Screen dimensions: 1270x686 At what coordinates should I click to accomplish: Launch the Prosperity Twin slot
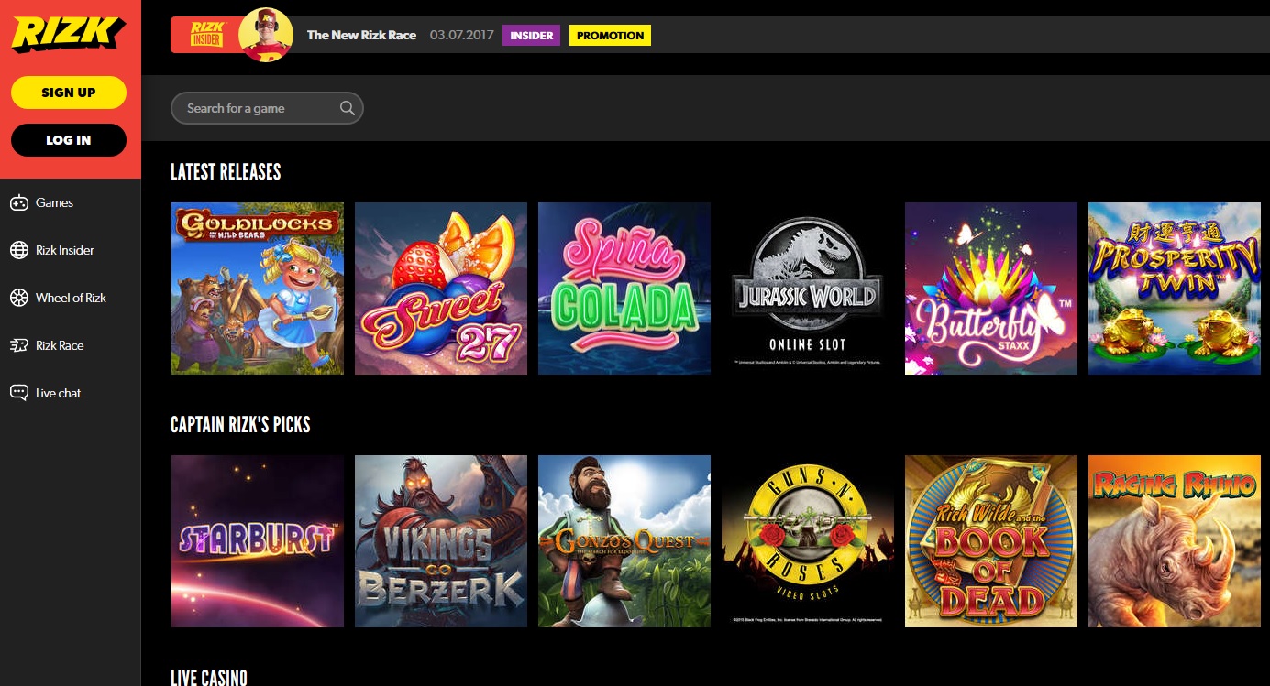1175,289
